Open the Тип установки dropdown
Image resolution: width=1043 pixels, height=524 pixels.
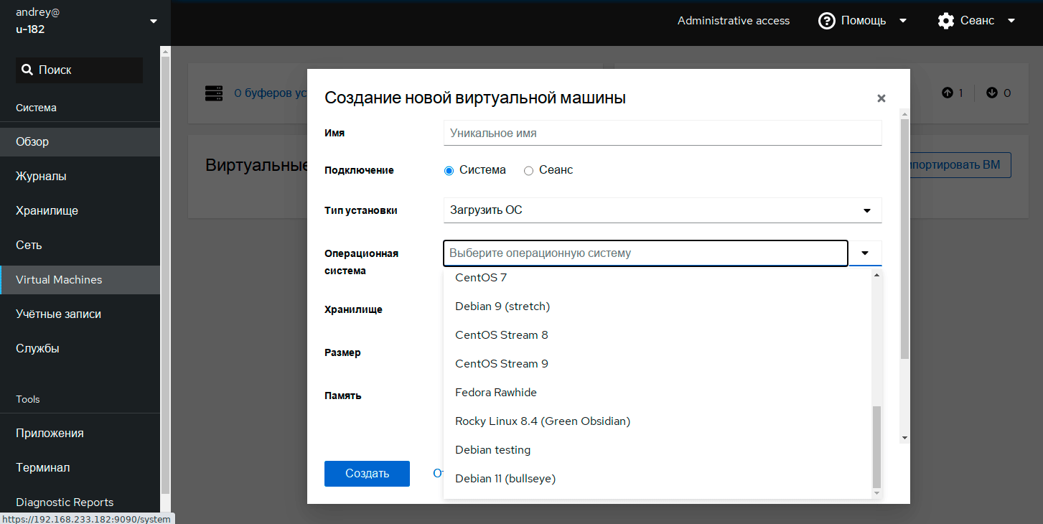coord(662,210)
